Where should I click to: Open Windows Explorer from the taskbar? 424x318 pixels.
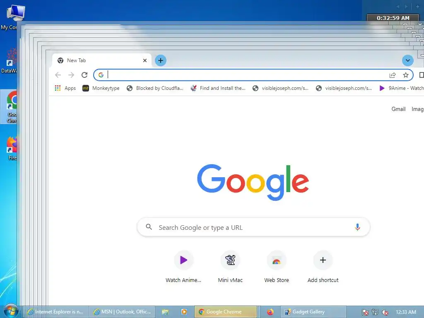(x=165, y=312)
